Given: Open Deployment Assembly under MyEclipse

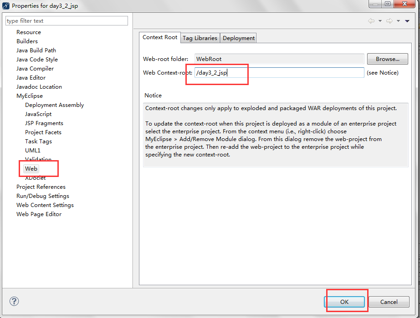Looking at the screenshot, I should pyautogui.click(x=54, y=105).
